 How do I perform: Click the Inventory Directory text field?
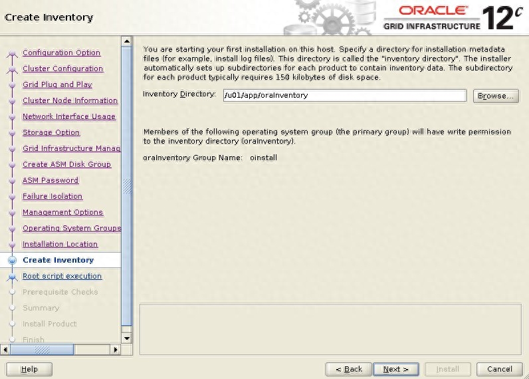(x=344, y=96)
